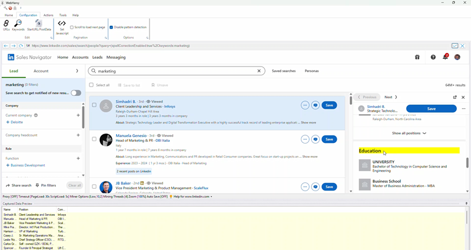Viewport: 471px width, 250px height.
Task: Open Help for www.linkedin.com dropdown
Action: pos(191,196)
